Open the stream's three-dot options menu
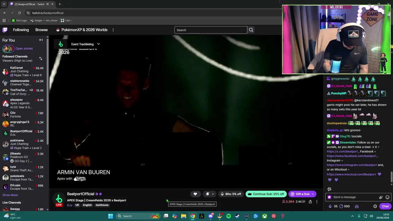 click(317, 202)
